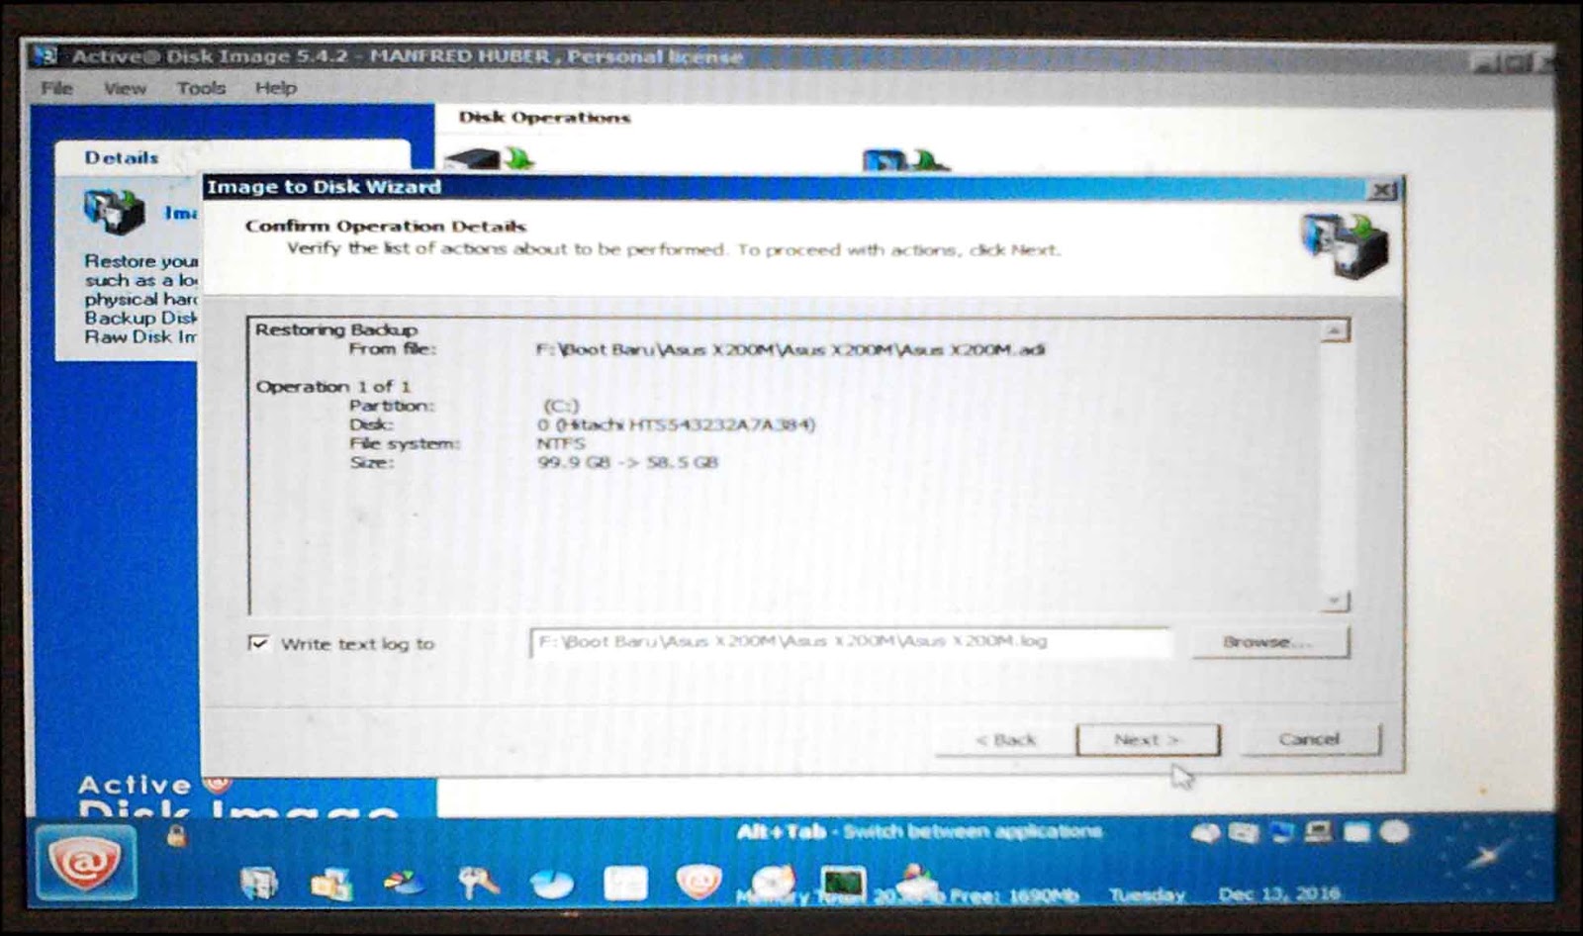Click the second system tray icon

pyautogui.click(x=1244, y=833)
